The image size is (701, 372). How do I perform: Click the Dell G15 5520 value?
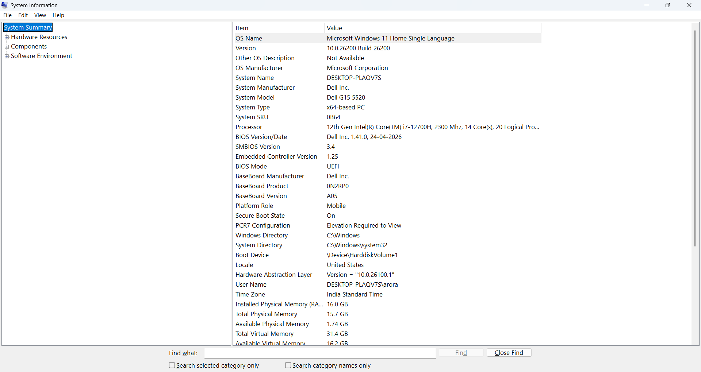point(346,97)
